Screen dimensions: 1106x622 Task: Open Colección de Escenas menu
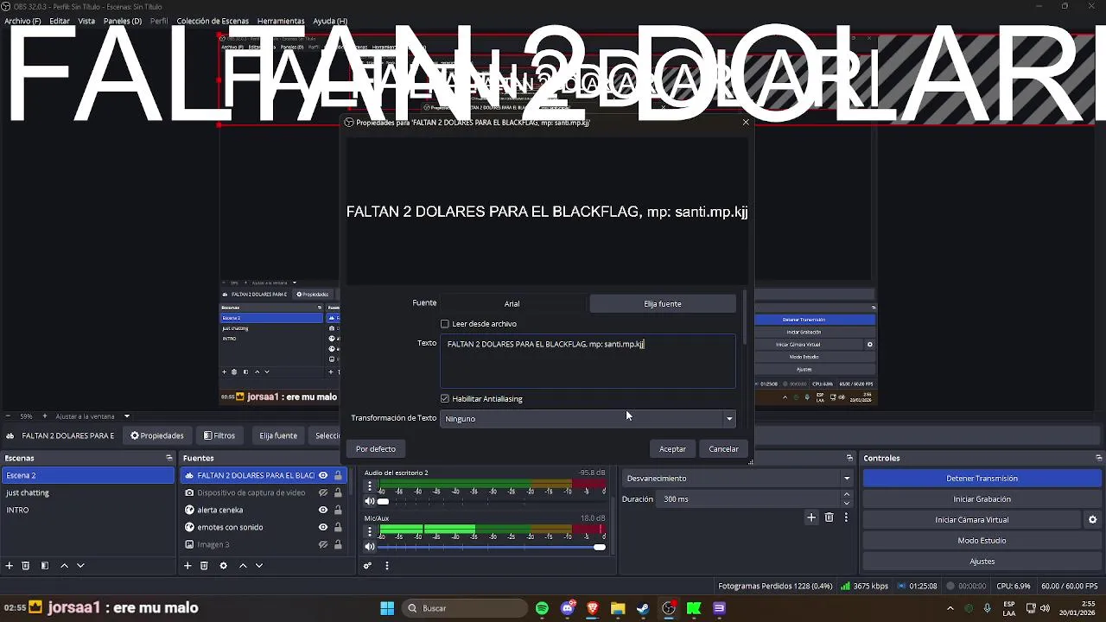coord(213,21)
